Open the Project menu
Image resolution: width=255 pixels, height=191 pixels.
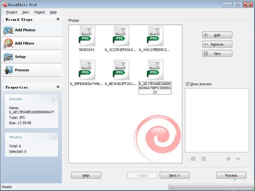(x=11, y=12)
